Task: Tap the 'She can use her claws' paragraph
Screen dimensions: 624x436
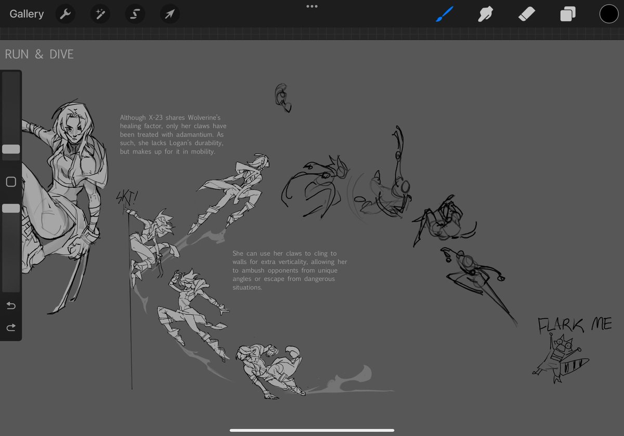Action: click(x=290, y=271)
